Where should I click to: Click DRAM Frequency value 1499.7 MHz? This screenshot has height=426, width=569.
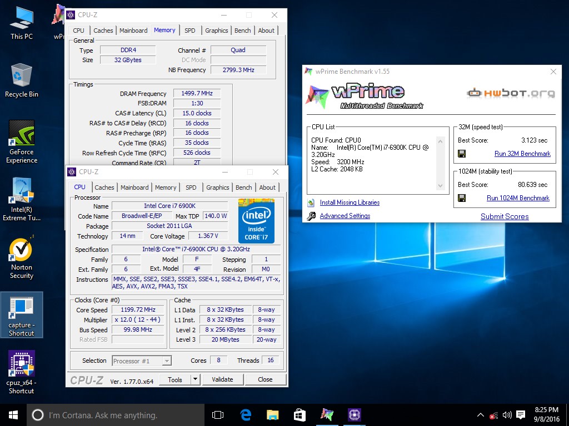point(197,93)
